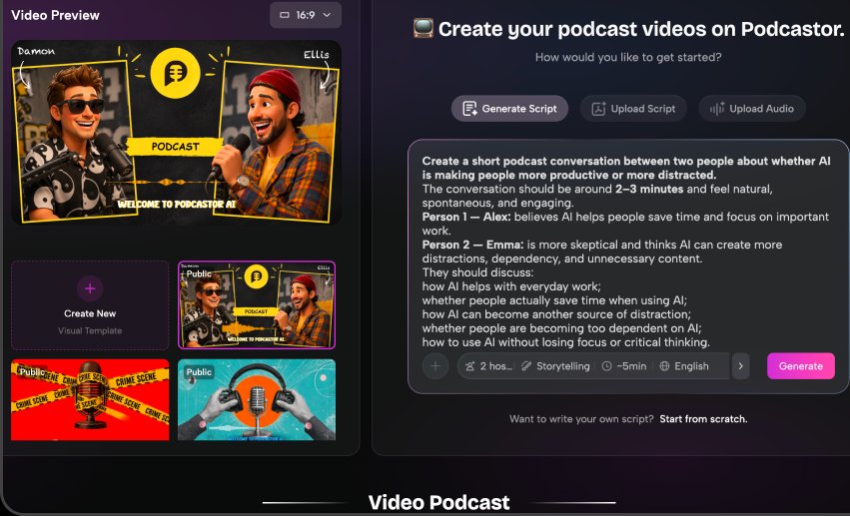Click the 'Person 1 — Alex:' text in prompt

[x=466, y=218]
